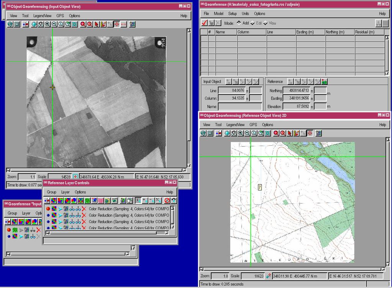Click Residual (m) column header

[369, 32]
